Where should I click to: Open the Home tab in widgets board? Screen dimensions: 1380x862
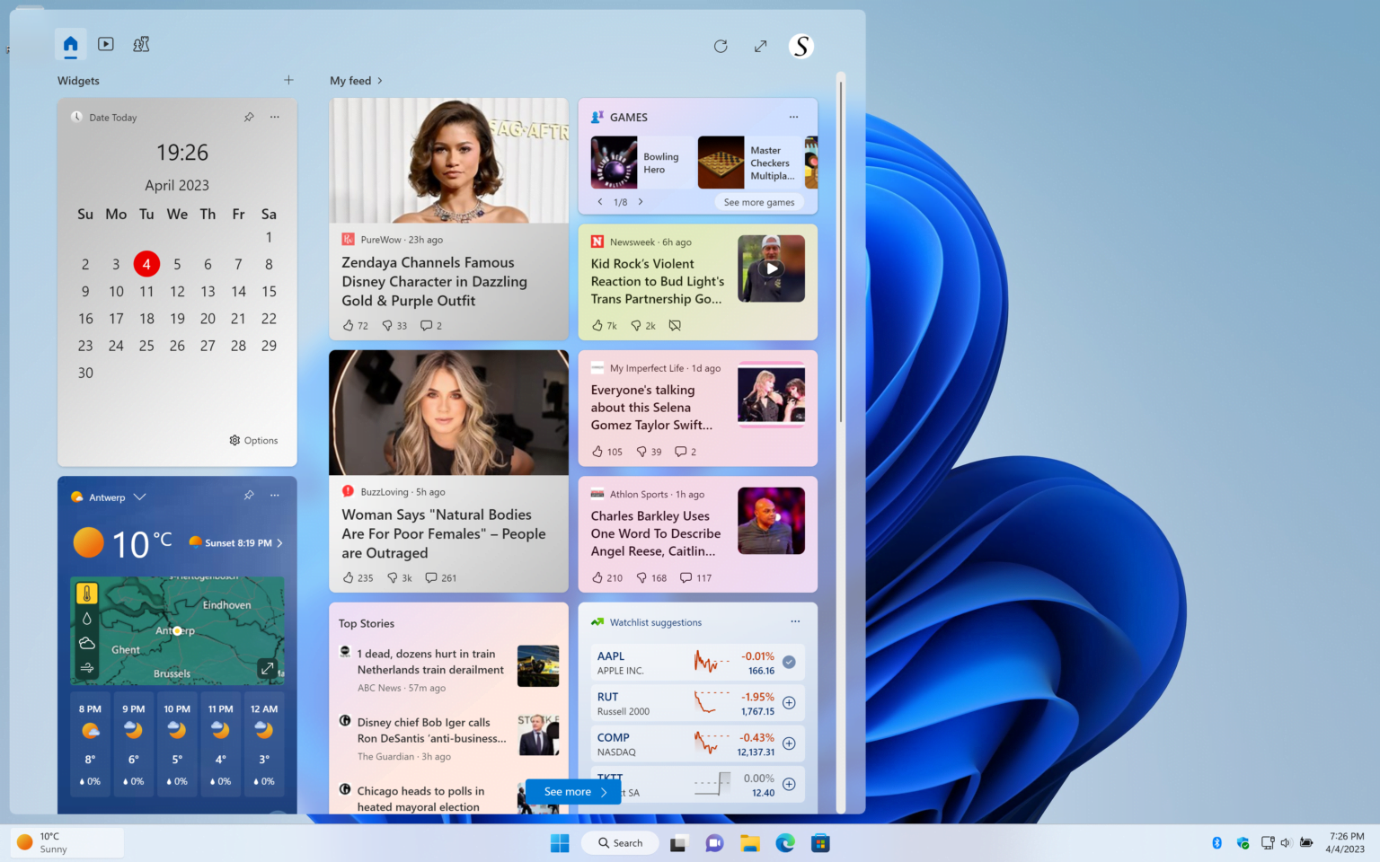coord(71,44)
